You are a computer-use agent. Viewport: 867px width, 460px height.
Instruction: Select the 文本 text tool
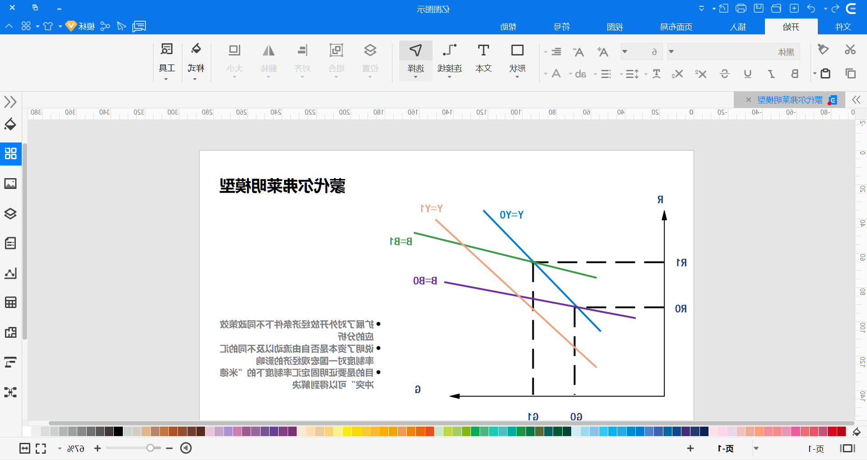484,59
